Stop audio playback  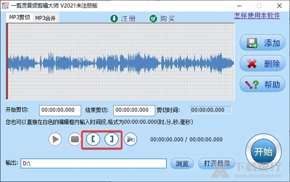click(75, 139)
